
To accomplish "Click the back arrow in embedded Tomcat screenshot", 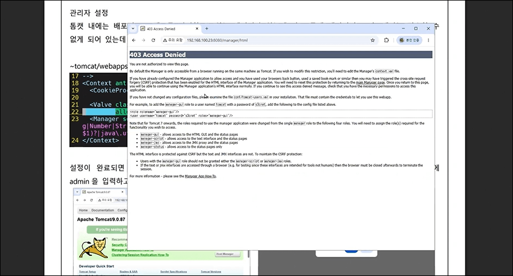I will (78, 200).
